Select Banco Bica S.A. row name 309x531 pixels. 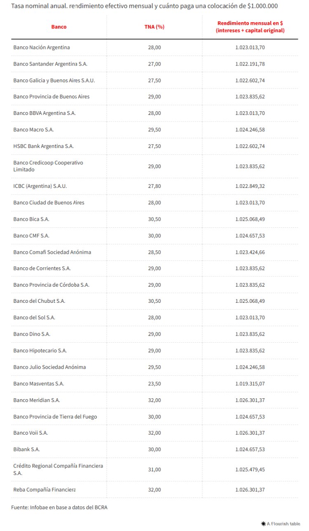[31, 219]
